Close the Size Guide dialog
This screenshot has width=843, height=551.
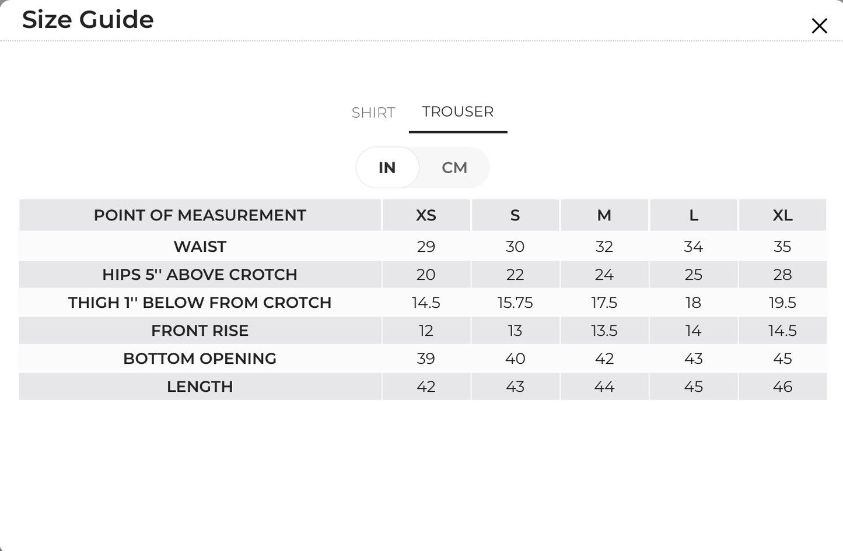tap(819, 26)
